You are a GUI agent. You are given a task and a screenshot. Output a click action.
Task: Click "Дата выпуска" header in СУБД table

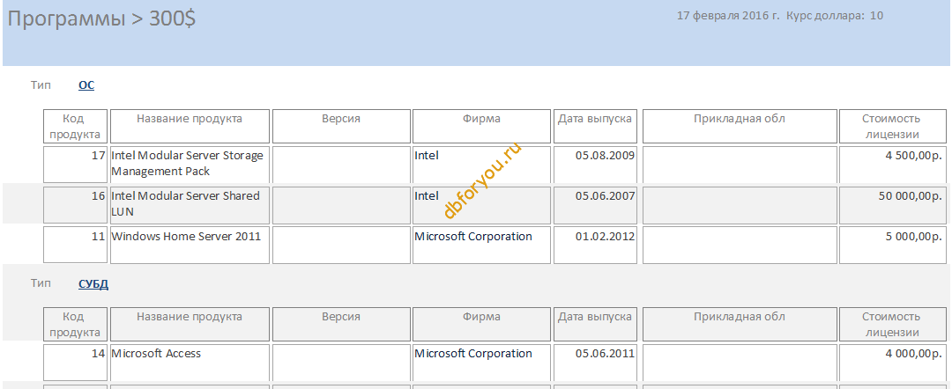595,324
